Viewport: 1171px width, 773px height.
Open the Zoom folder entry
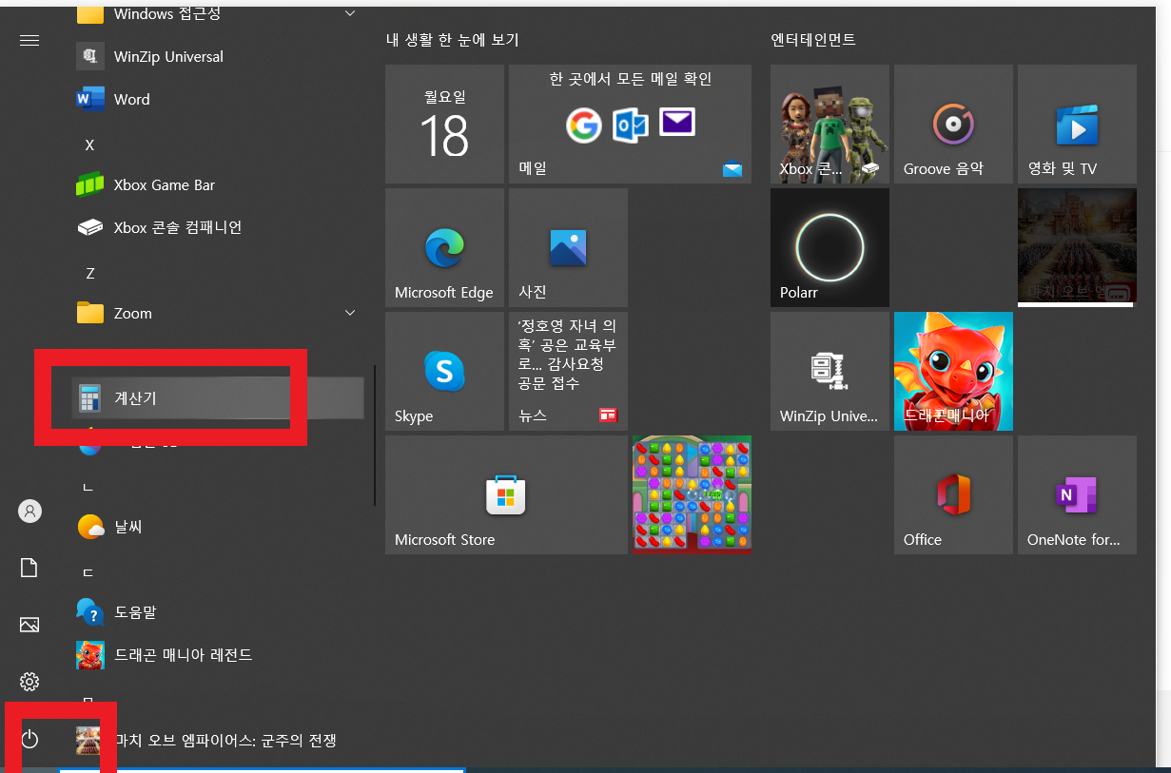pos(218,313)
